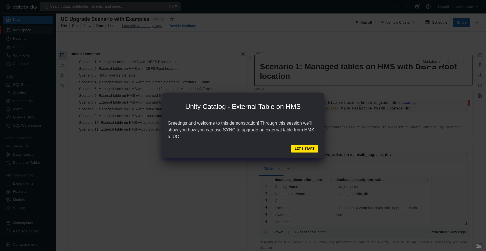Close the Table of contents panel
The image size is (486, 251).
click(243, 54)
